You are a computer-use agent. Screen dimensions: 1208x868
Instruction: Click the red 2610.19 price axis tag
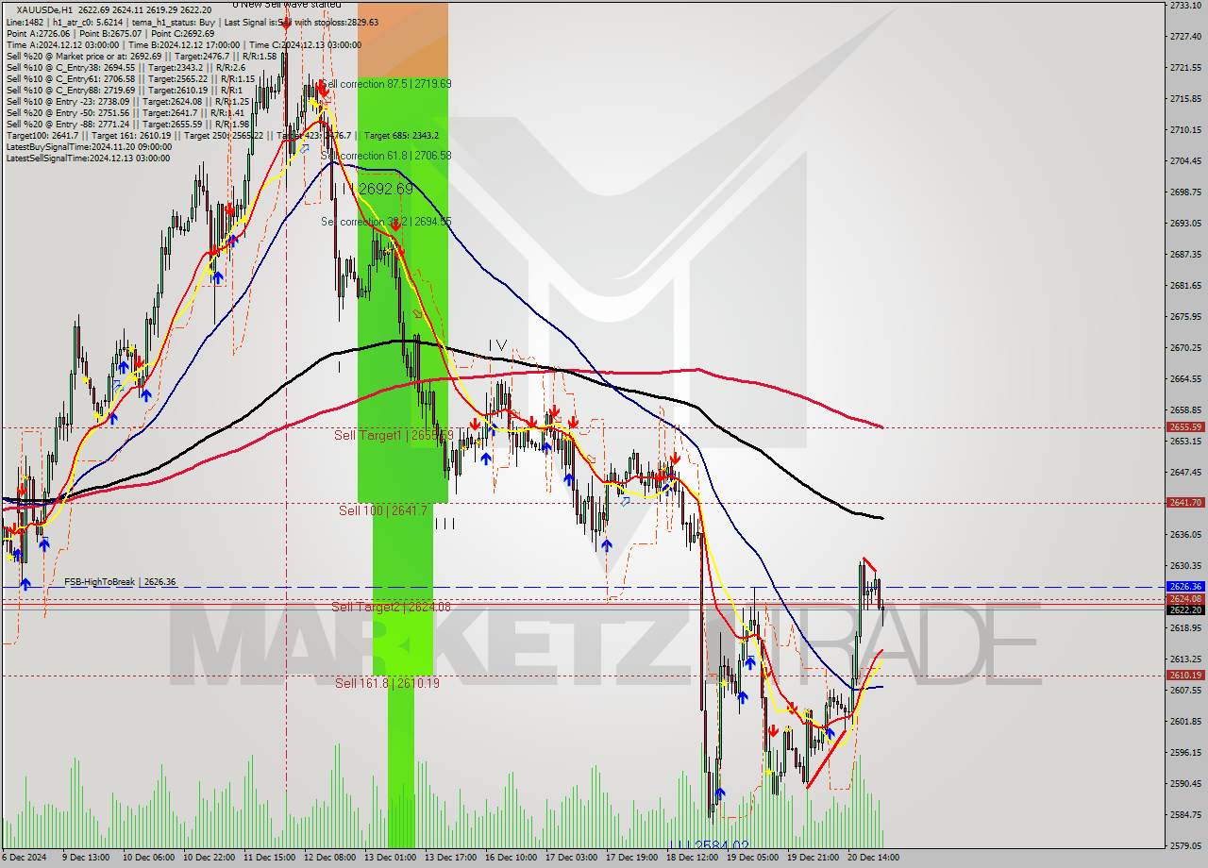point(1185,676)
